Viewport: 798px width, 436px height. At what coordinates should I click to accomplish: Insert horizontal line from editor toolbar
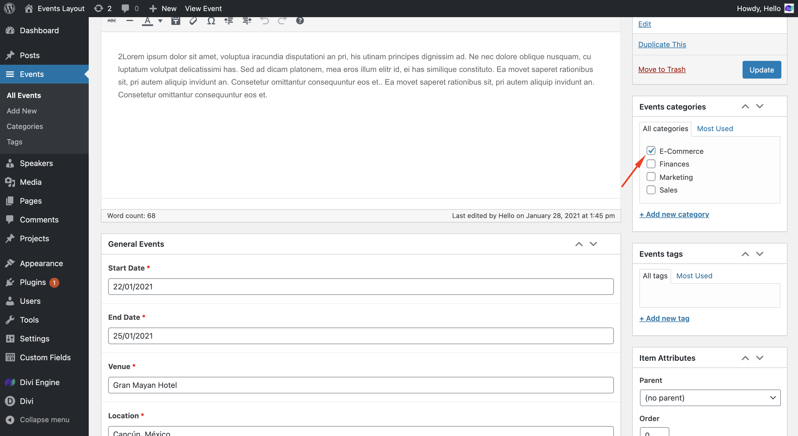pyautogui.click(x=130, y=21)
